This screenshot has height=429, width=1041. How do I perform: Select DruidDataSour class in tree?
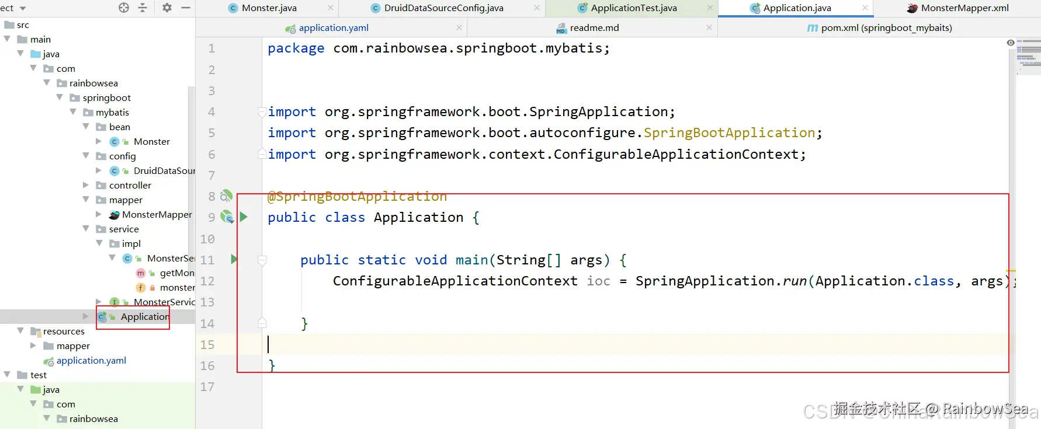164,170
